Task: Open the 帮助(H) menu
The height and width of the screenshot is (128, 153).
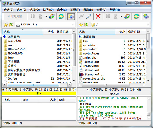Action: 115,10
